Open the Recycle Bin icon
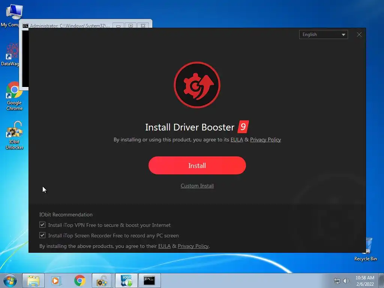Image resolution: width=384 pixels, height=288 pixels. pyautogui.click(x=365, y=249)
